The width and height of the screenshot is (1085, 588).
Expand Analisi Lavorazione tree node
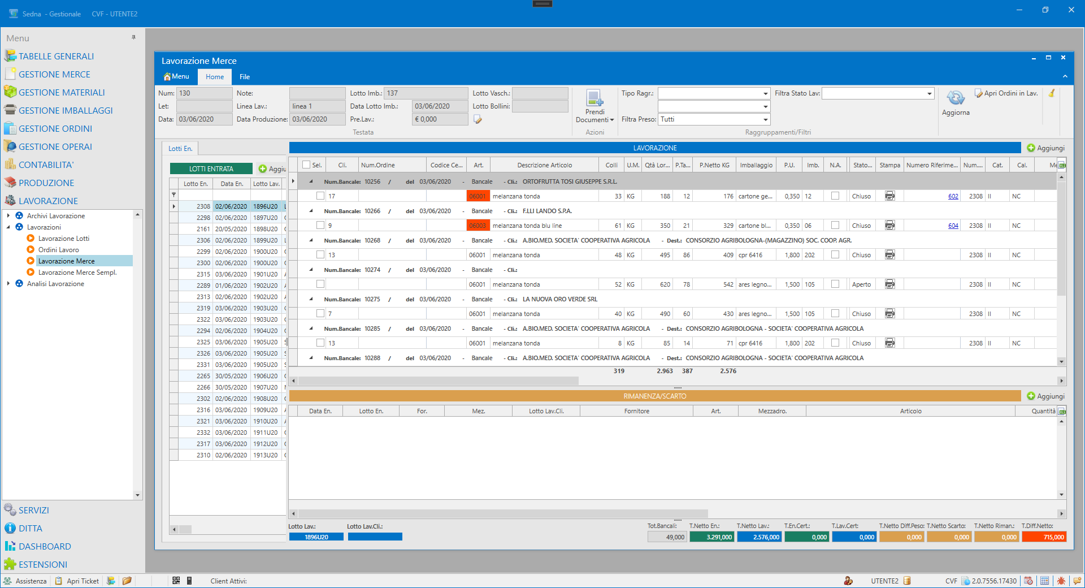(8, 283)
